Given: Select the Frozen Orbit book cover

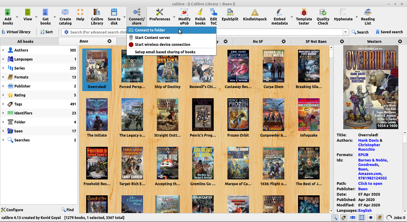Looking at the screenshot, I should 238,114.
